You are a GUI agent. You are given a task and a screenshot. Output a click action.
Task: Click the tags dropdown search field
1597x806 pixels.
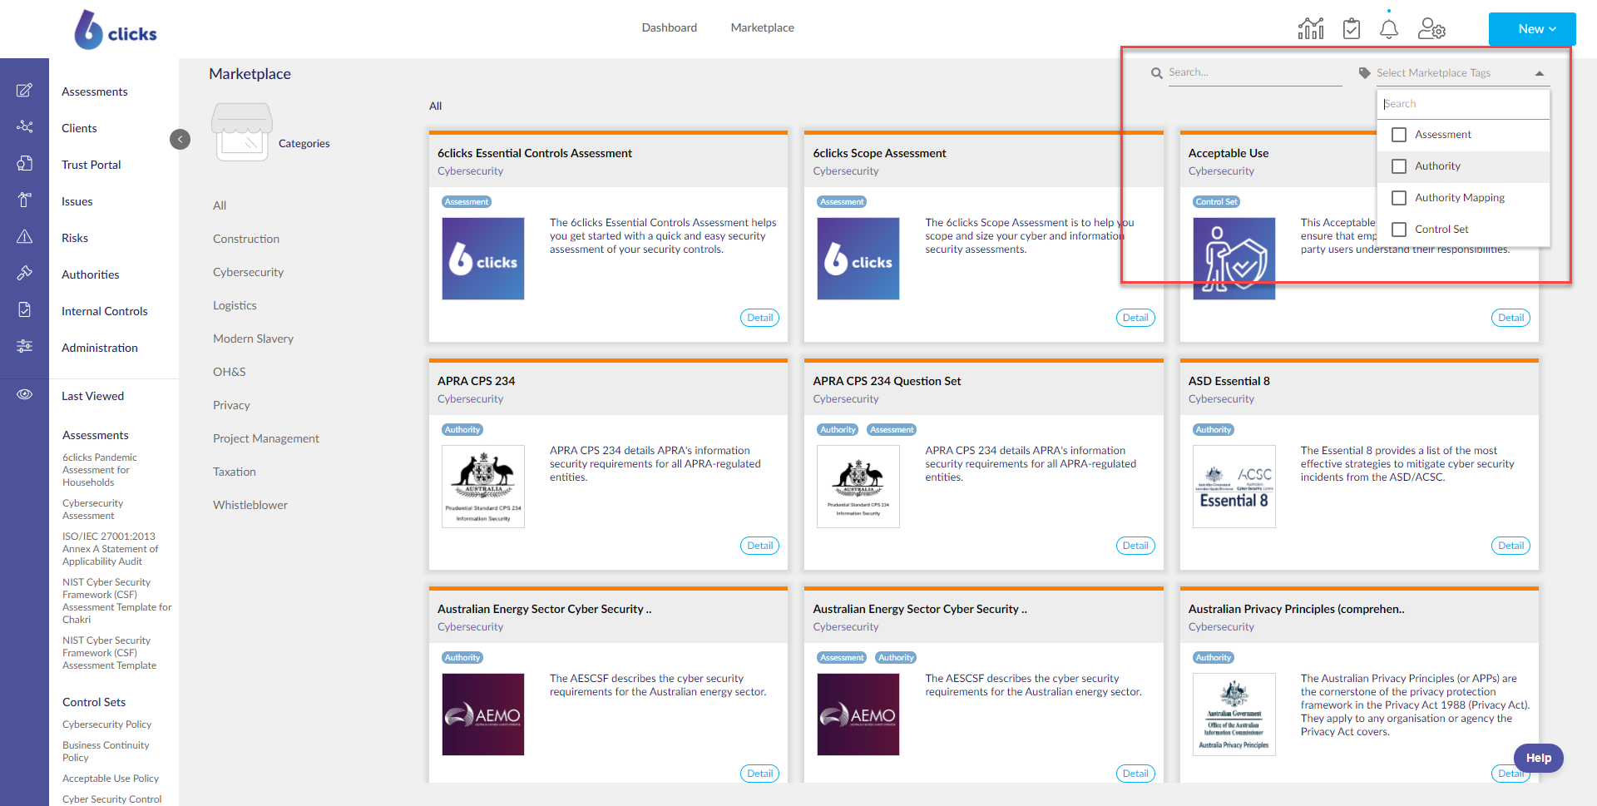point(1463,104)
